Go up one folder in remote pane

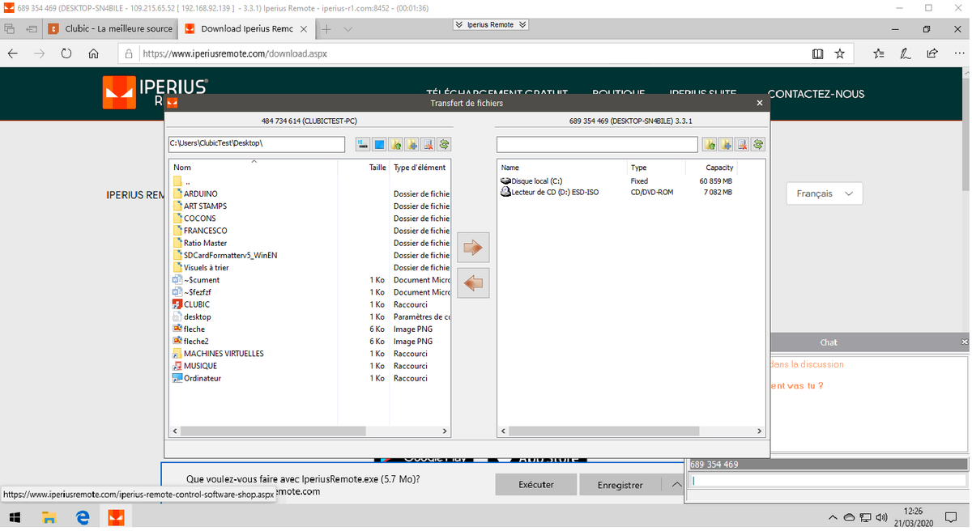pos(710,144)
